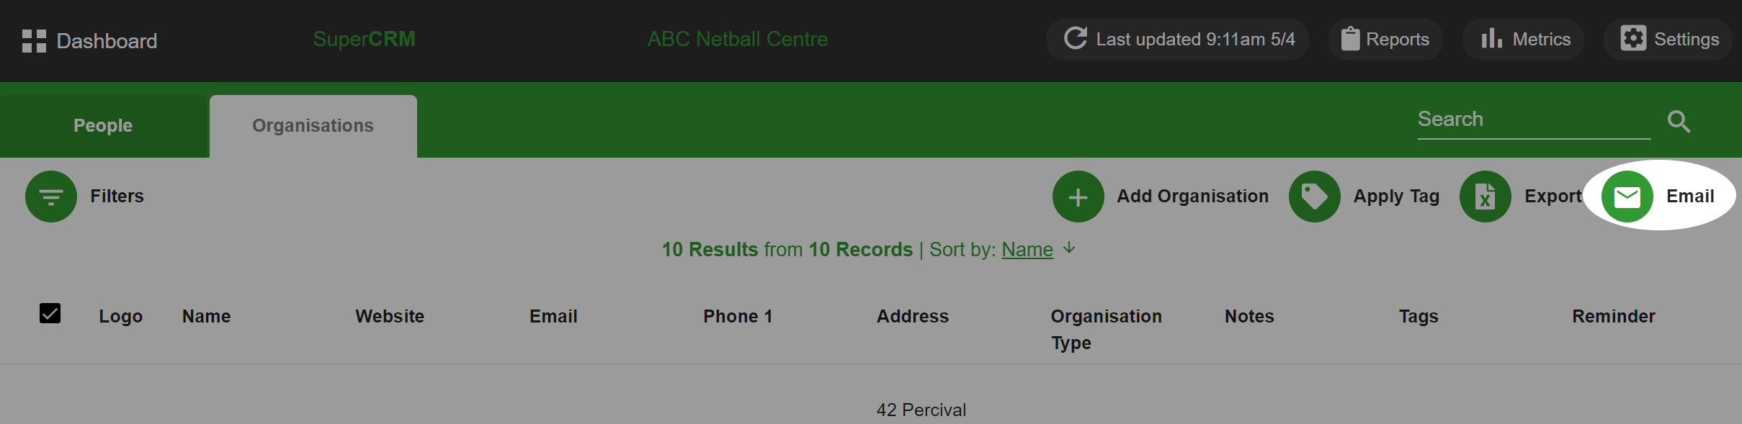The width and height of the screenshot is (1742, 424).
Task: Click the refresh icon beside Last updated
Action: [1076, 38]
